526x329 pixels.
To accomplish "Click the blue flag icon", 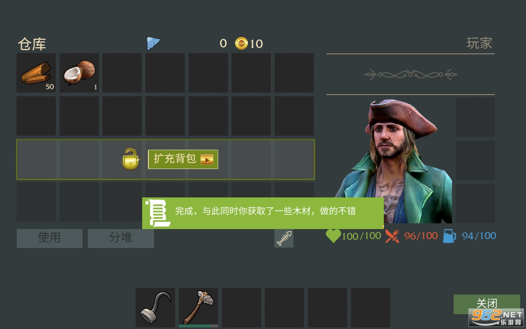I will (x=153, y=43).
